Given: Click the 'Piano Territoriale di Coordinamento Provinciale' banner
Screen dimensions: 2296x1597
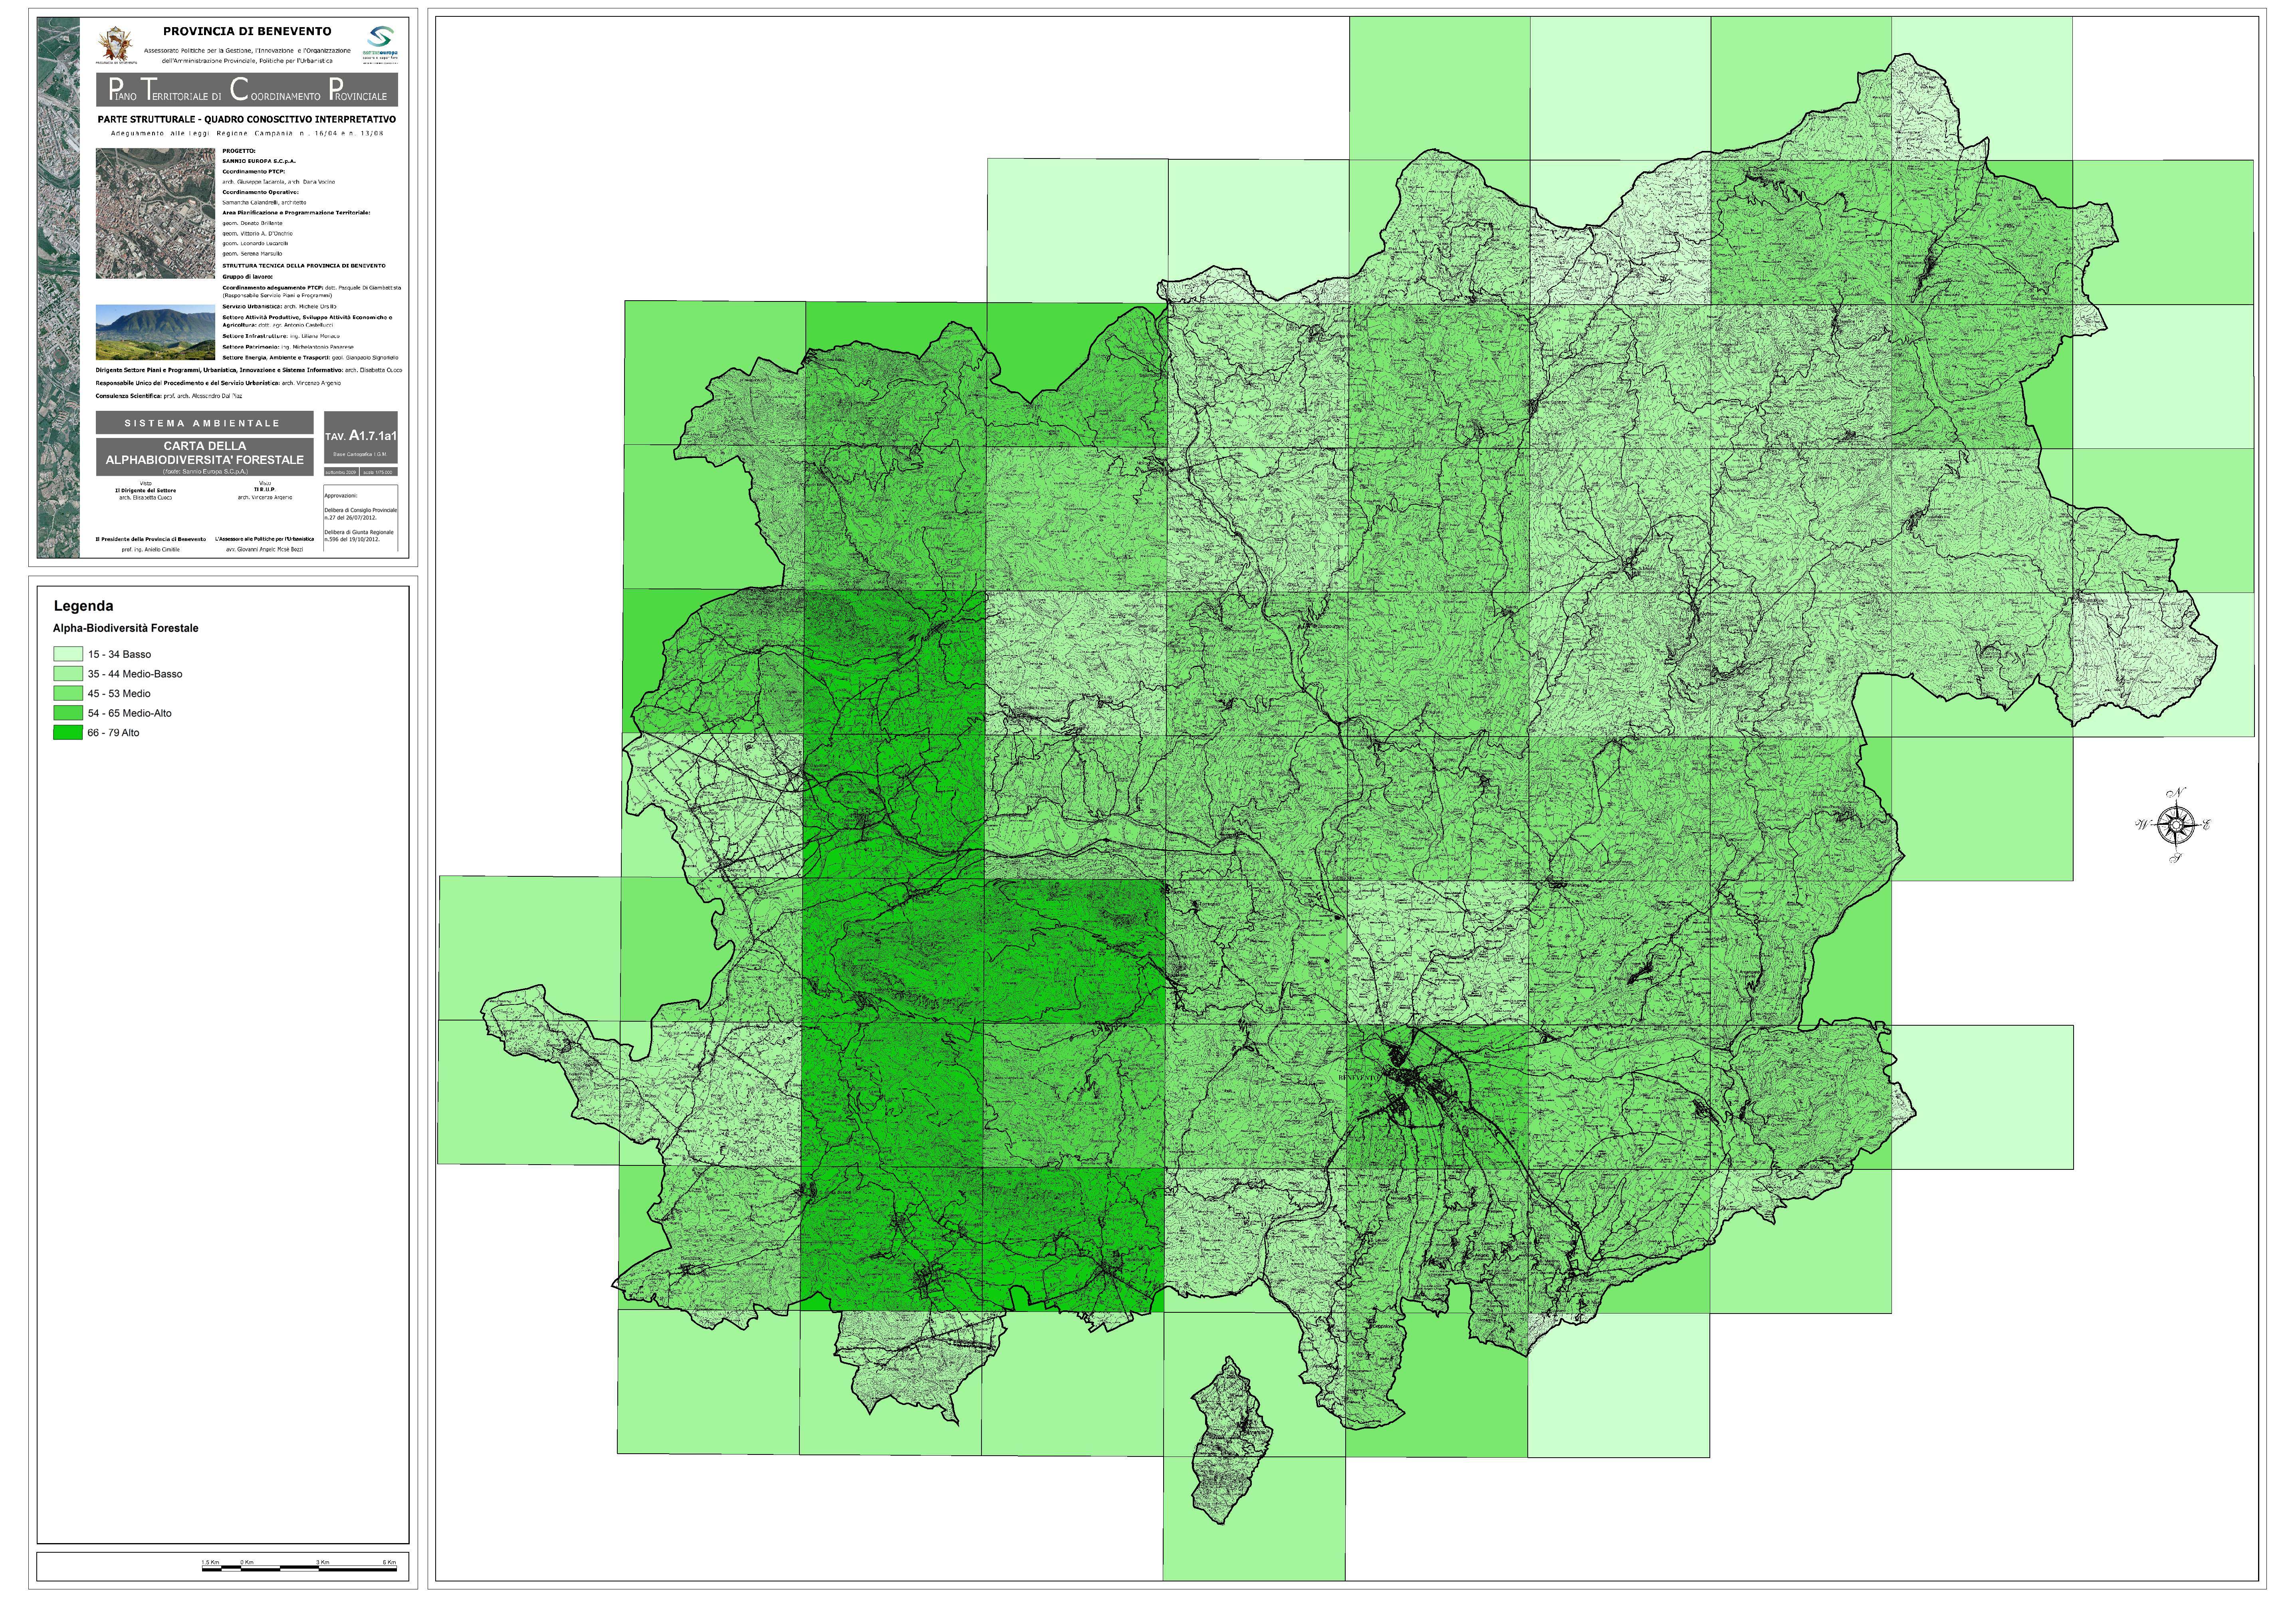Looking at the screenshot, I should 247,90.
